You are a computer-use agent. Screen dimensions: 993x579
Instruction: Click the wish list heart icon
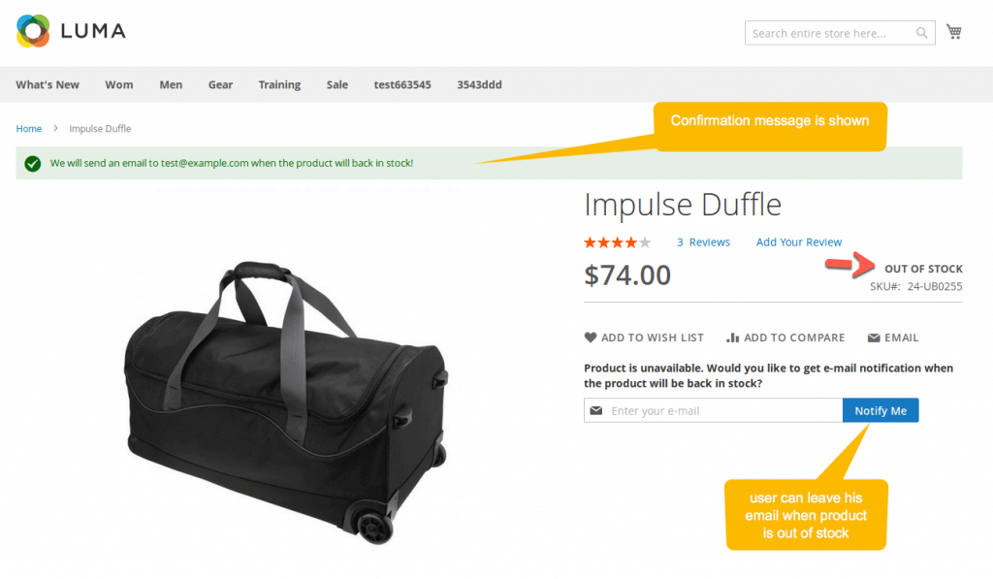point(591,338)
